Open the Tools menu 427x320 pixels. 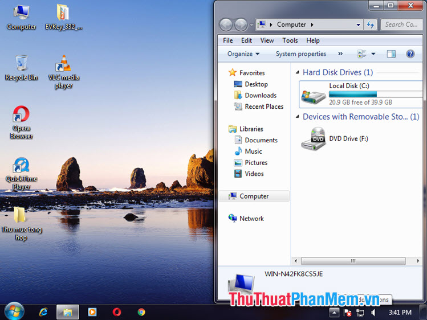[290, 40]
